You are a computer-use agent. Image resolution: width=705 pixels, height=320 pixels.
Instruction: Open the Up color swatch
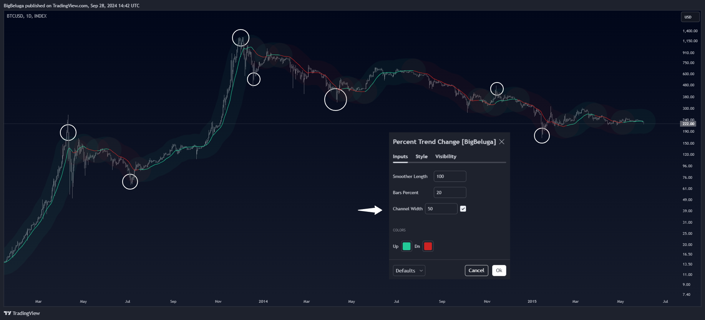406,246
